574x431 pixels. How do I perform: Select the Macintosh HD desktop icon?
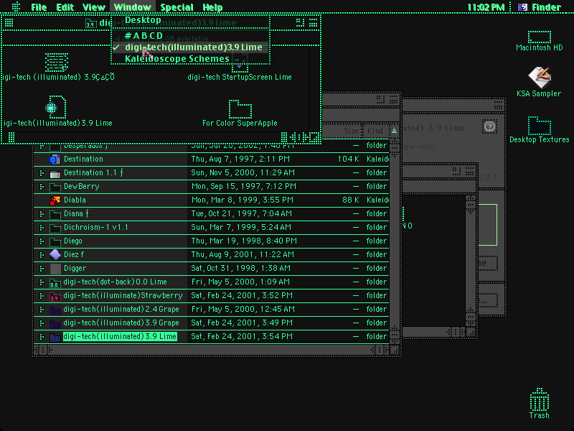tap(540, 37)
